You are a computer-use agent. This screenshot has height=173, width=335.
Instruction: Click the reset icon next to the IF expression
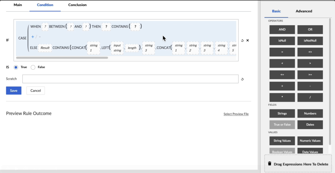click(x=242, y=41)
